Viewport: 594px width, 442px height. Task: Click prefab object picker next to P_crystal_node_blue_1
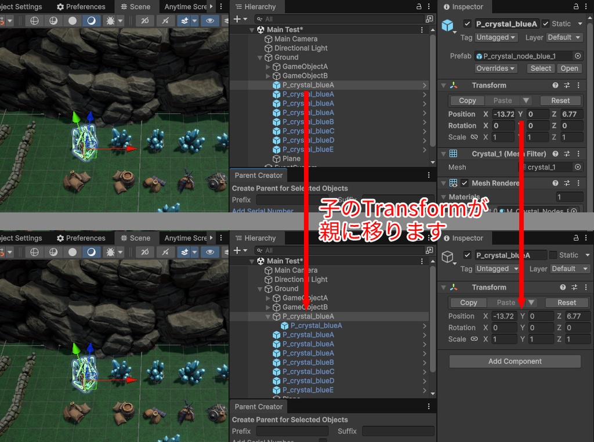coord(578,56)
